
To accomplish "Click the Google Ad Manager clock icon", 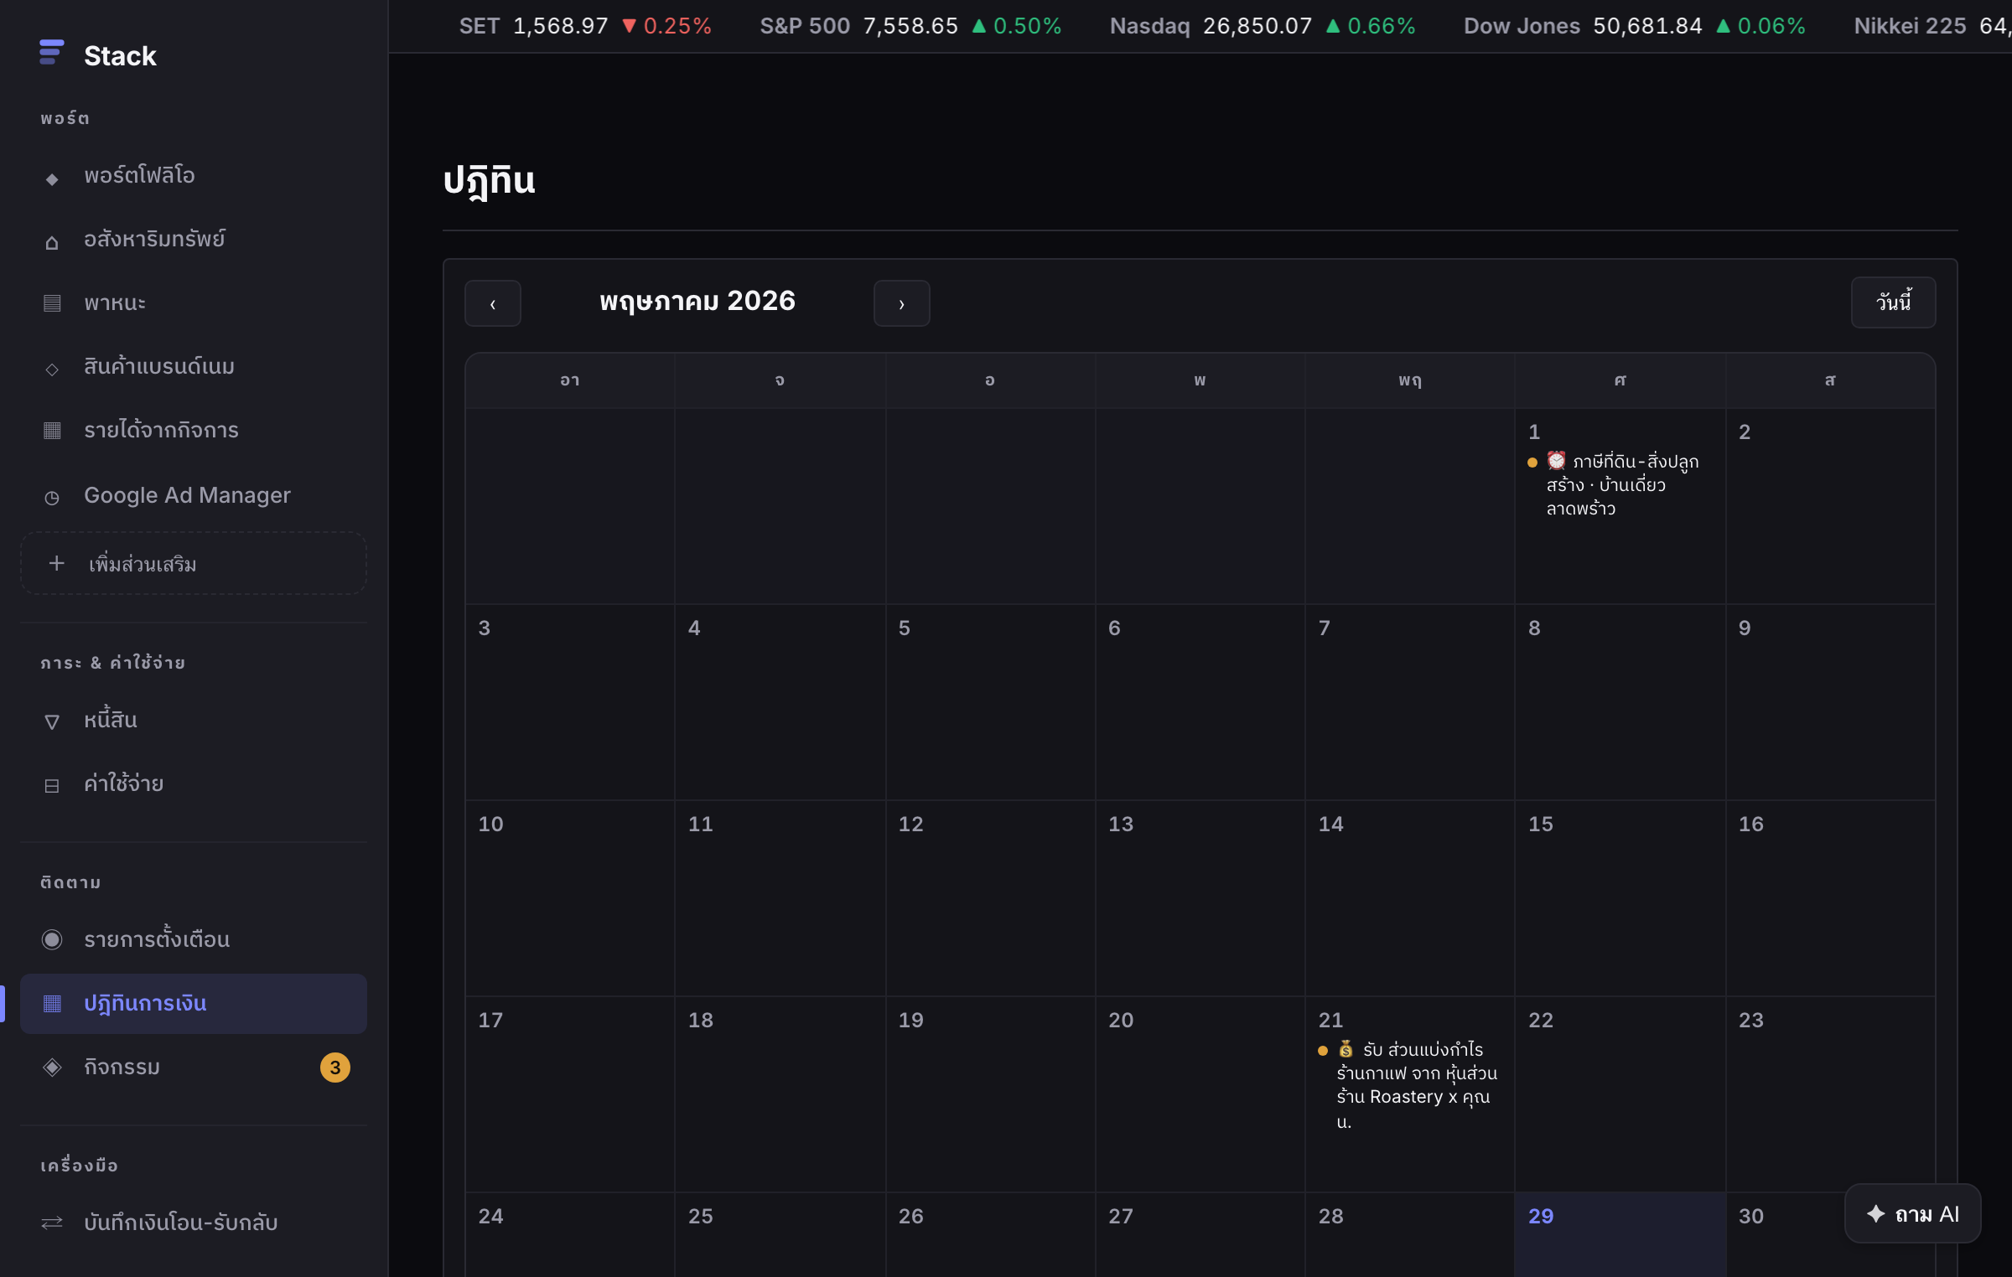I will [x=52, y=497].
